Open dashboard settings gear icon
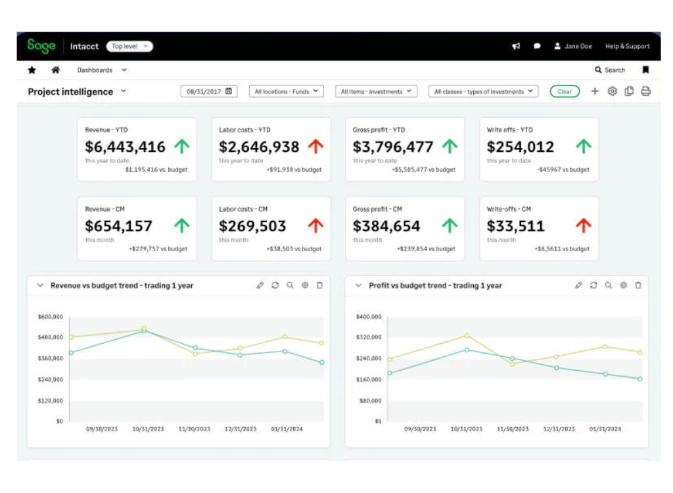673x493 pixels. (x=613, y=91)
